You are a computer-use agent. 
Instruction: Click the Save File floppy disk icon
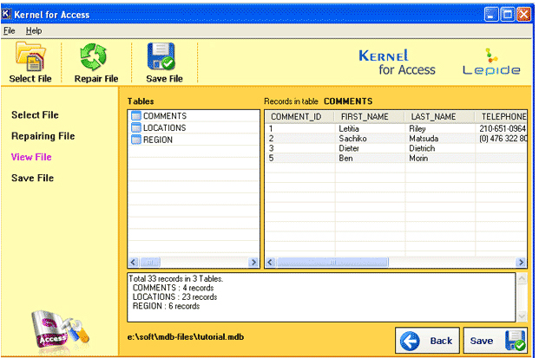point(161,56)
